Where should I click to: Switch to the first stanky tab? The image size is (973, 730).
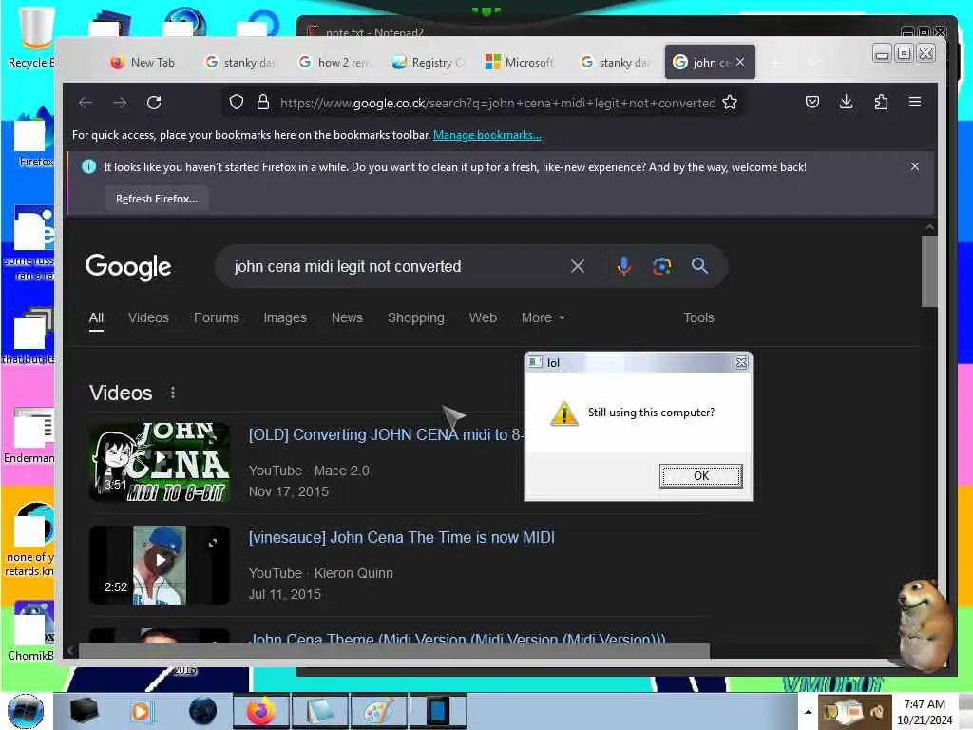[238, 62]
